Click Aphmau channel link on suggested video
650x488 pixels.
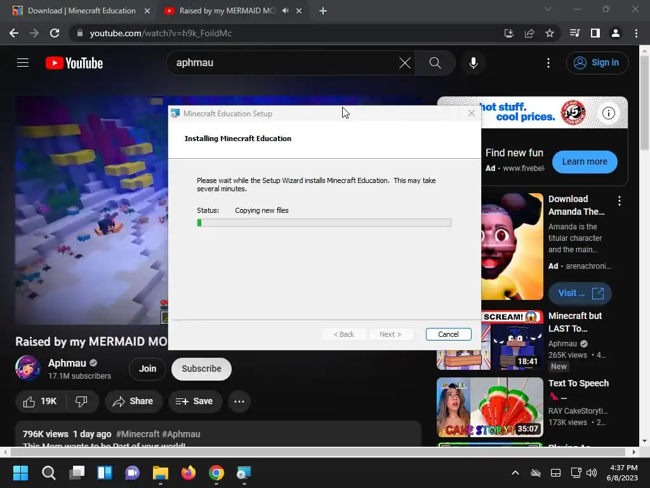562,344
